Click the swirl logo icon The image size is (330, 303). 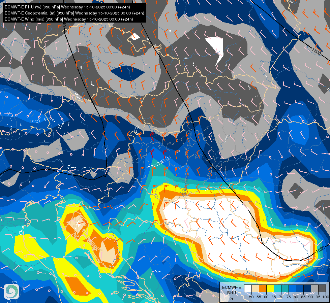pyautogui.click(x=11, y=291)
